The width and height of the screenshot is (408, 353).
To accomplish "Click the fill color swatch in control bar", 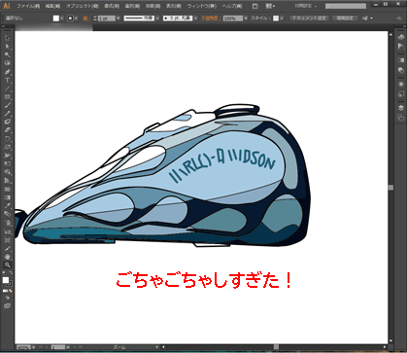I will 56,18.
